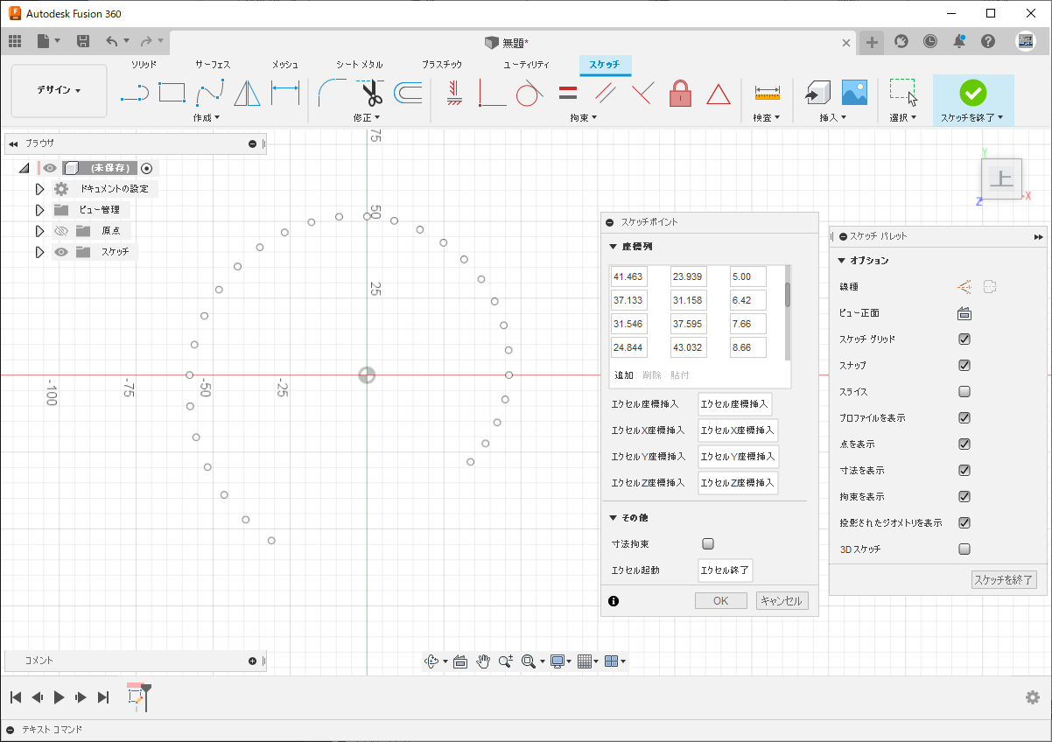
Task: Expand ドキュメントの設定 tree node
Action: coord(39,189)
